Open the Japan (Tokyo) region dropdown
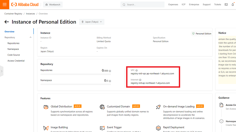Image resolution: width=236 pixels, height=132 pixels. click(92, 22)
